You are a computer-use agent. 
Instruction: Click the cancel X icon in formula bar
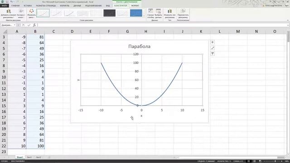click(x=23, y=25)
